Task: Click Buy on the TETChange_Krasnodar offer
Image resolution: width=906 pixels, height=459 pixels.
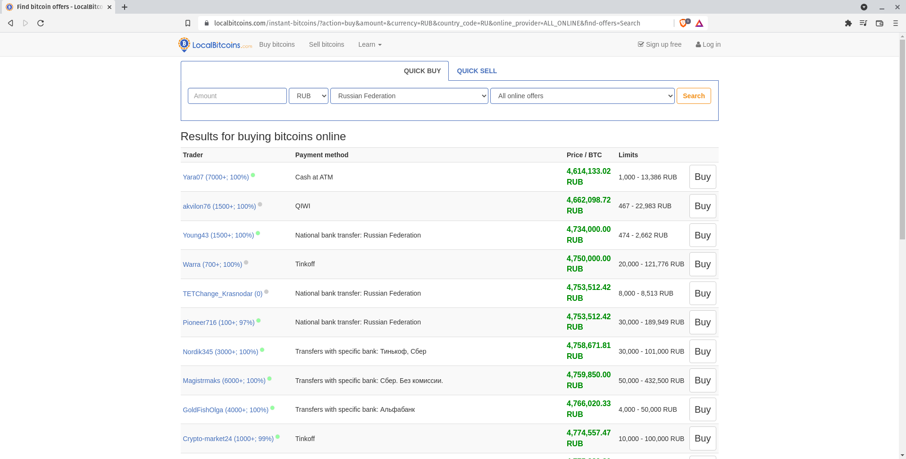Action: (703, 293)
